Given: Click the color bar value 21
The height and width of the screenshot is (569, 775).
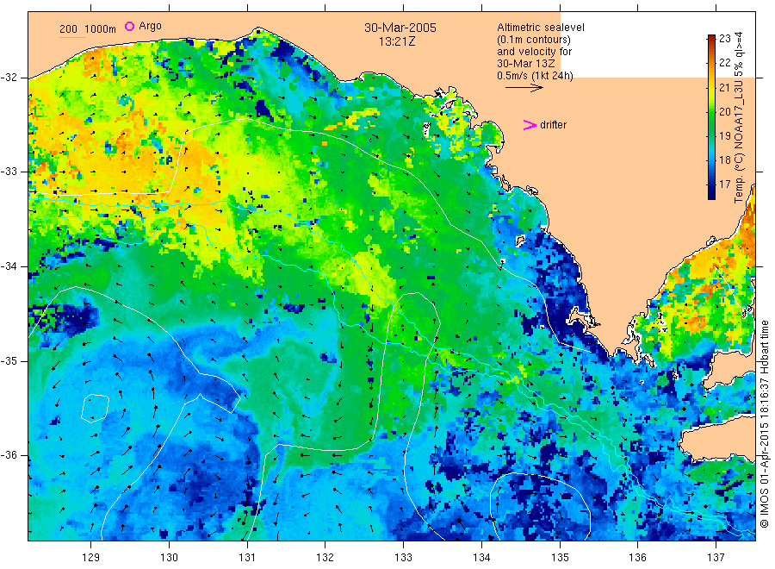Looking at the screenshot, I should (724, 88).
